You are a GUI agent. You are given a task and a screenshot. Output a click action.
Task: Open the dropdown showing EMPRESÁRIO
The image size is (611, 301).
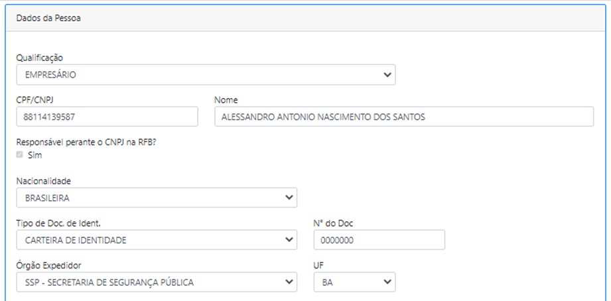click(x=199, y=75)
